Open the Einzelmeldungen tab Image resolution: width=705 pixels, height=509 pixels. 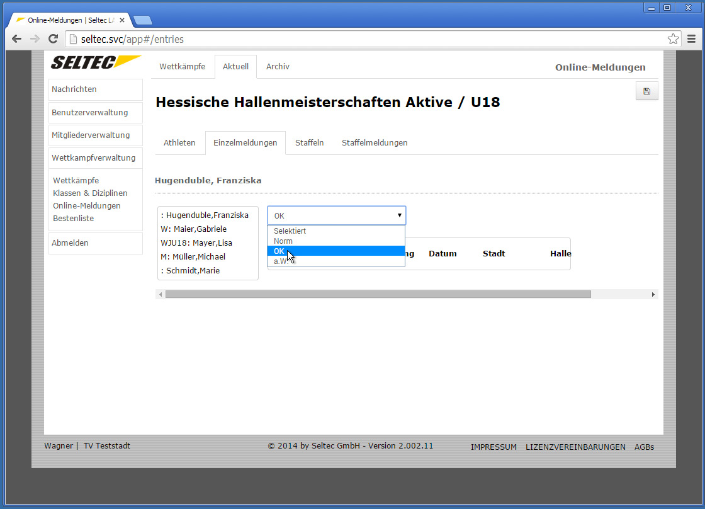tap(245, 142)
